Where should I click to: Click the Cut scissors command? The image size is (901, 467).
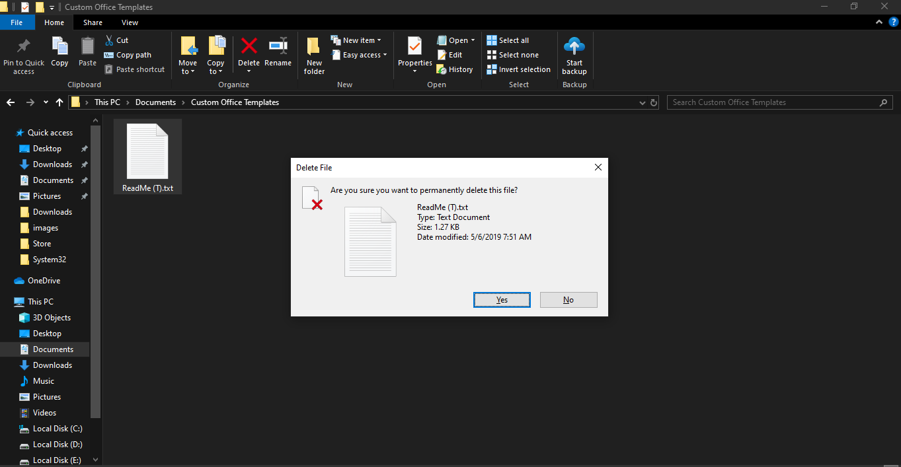(116, 40)
